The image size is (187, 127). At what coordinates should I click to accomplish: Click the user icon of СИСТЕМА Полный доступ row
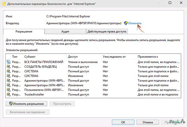[x=8, y=71]
